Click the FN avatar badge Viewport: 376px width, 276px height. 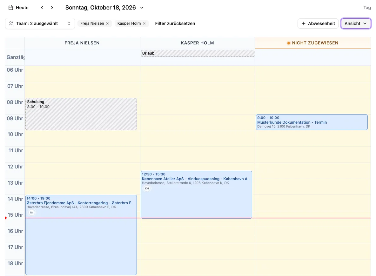(x=31, y=213)
